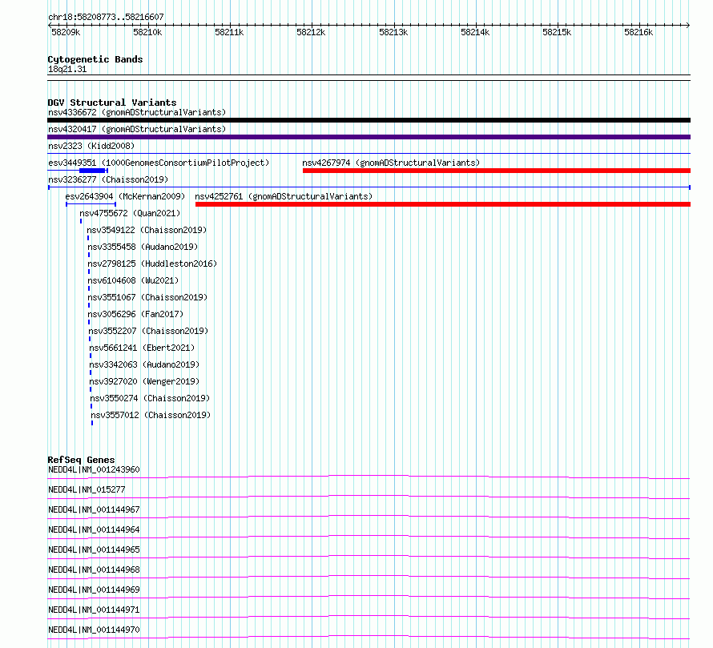Open nsv3550274 (Chaisson2019) variant label
Viewport: 713px width, 648px height.
[150, 398]
